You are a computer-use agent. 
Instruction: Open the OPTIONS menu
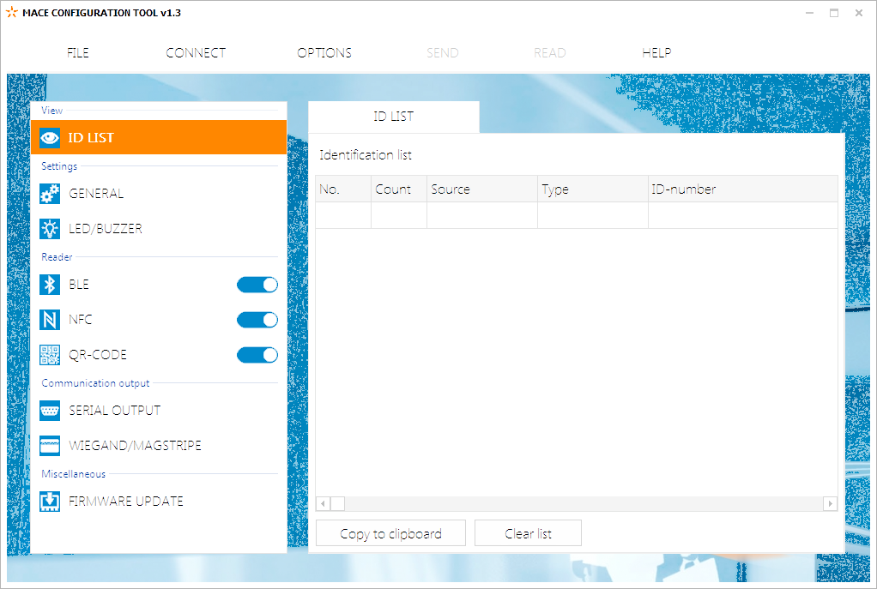[x=324, y=52]
